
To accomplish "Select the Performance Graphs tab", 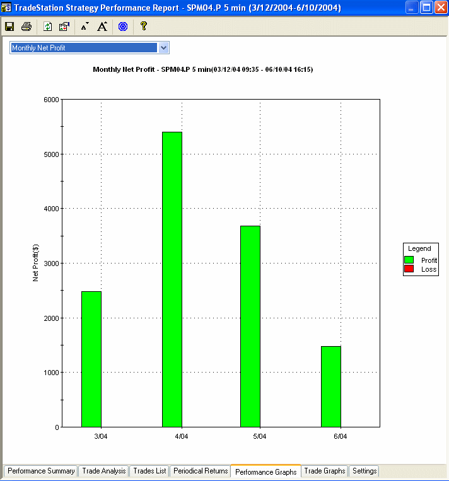I will coord(265,472).
